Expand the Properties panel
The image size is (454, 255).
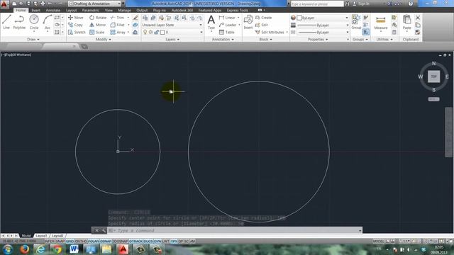coord(318,40)
